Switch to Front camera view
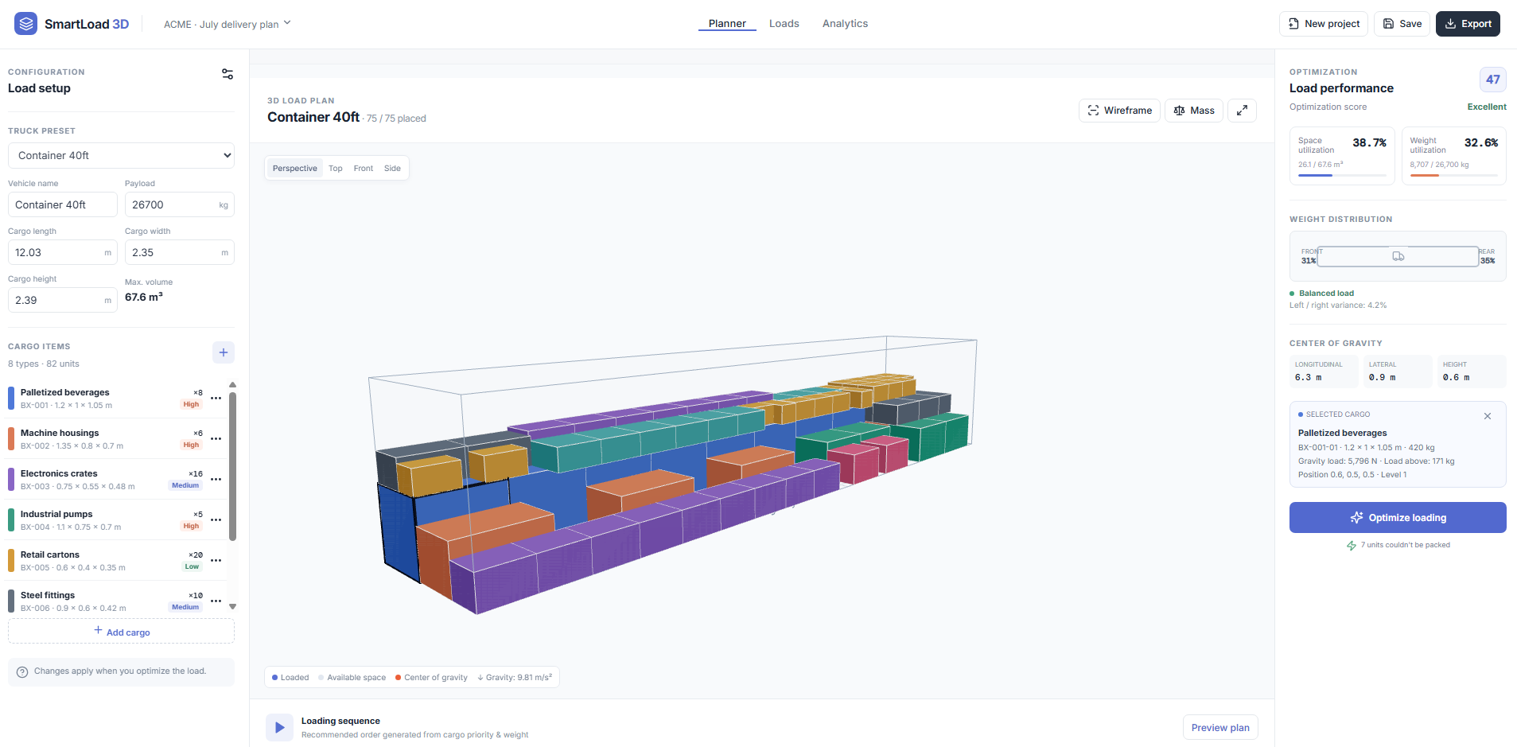 [x=364, y=169]
